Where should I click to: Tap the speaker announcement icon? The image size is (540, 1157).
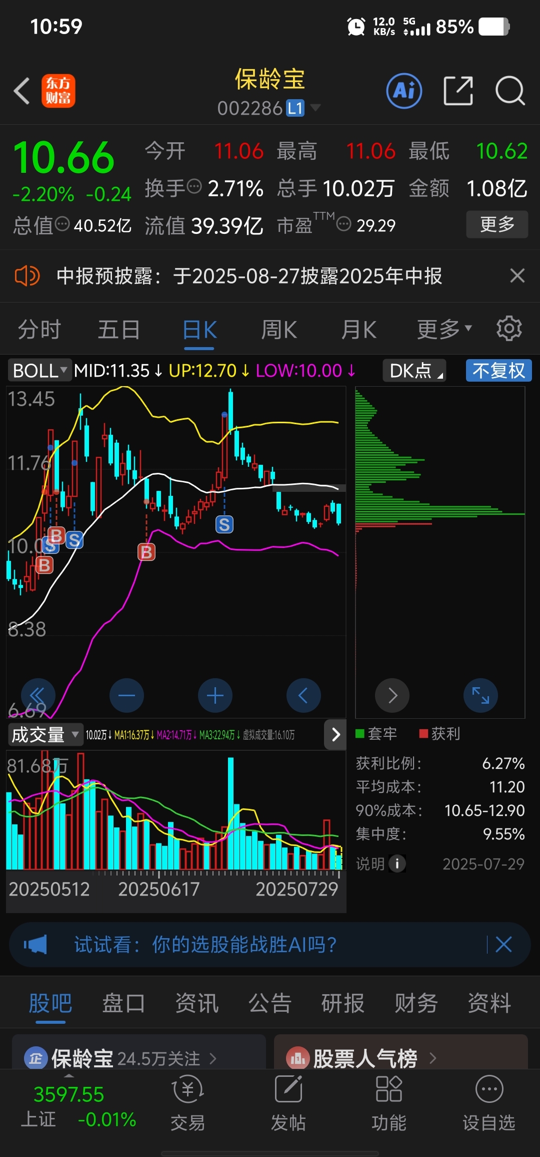click(x=27, y=276)
